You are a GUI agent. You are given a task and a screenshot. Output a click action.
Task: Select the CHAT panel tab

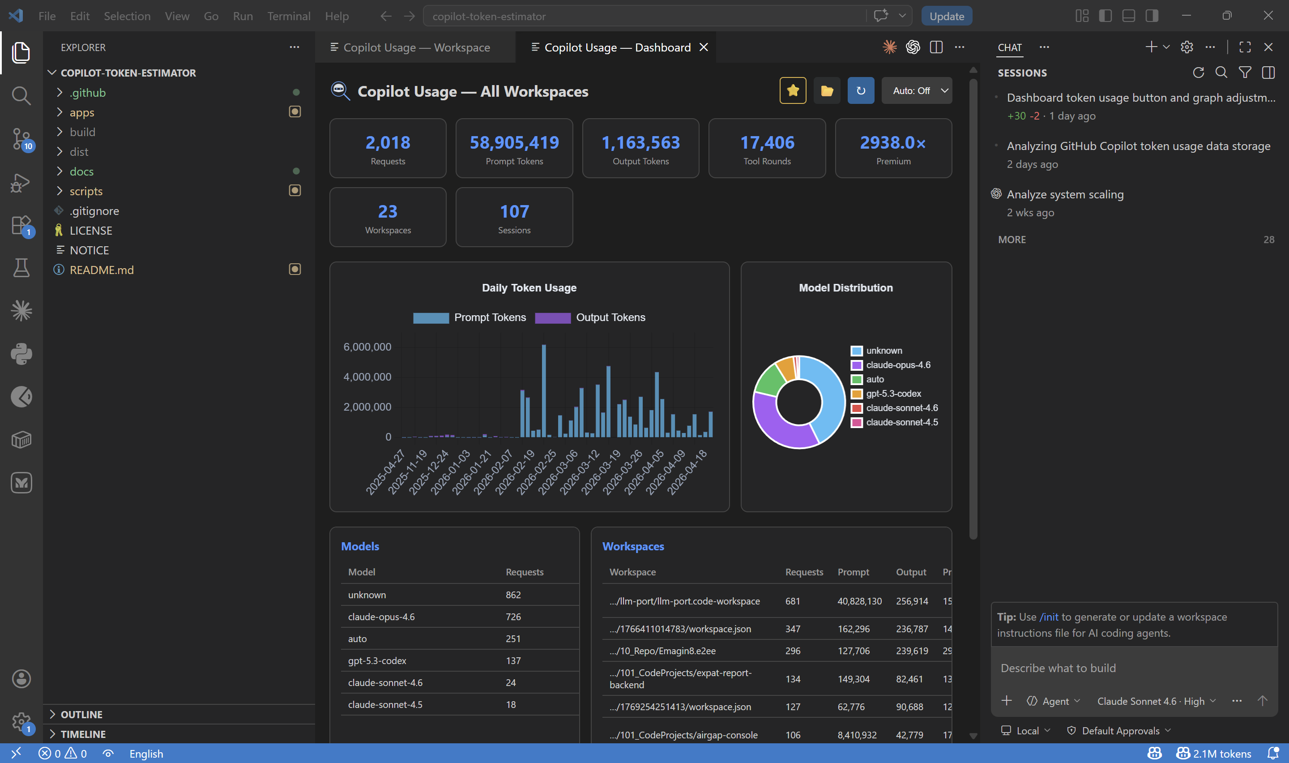1010,47
